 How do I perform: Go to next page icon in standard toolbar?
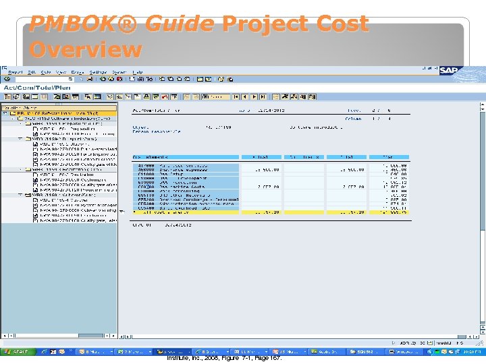click(179, 80)
